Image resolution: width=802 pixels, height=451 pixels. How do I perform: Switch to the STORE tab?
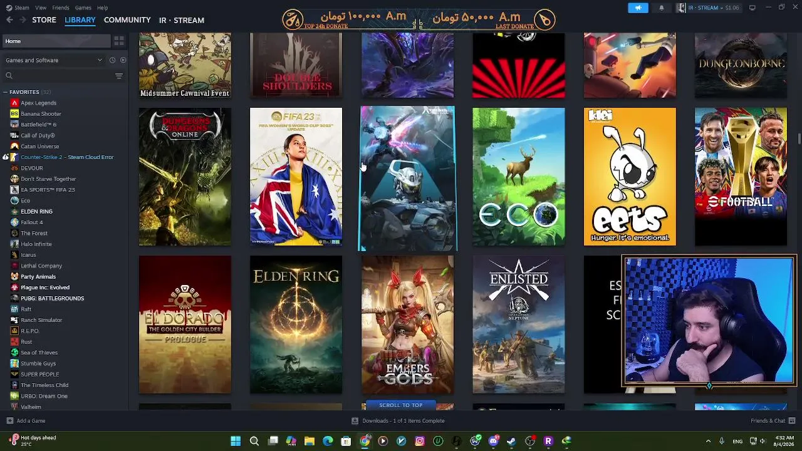(44, 20)
